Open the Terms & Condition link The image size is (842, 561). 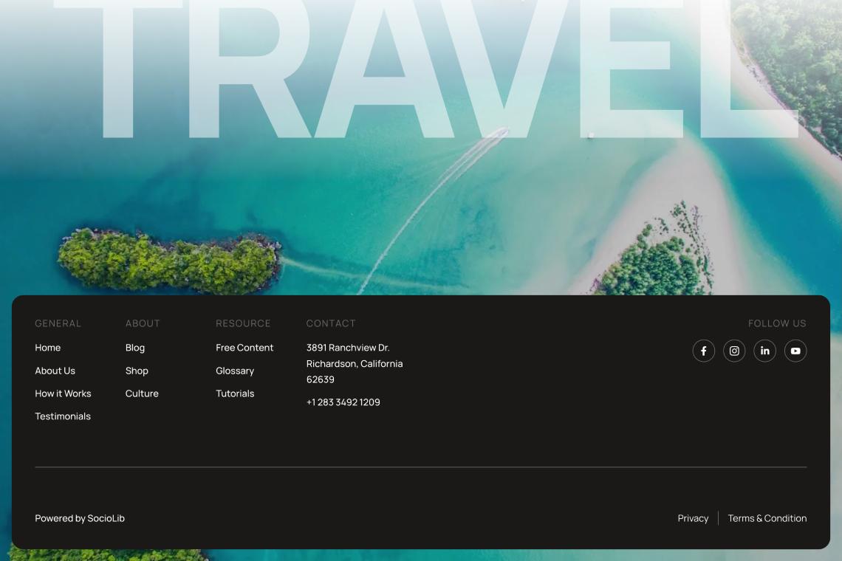click(767, 519)
